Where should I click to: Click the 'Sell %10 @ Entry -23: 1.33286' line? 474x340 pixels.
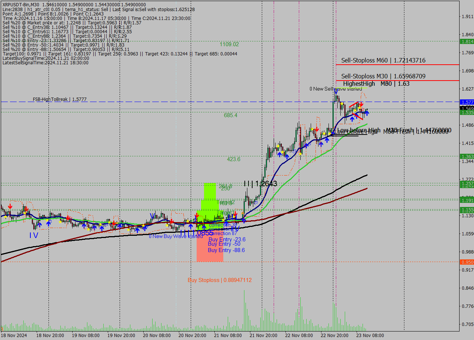point(66,40)
